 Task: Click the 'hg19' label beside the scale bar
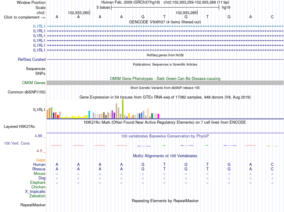point(226,7)
